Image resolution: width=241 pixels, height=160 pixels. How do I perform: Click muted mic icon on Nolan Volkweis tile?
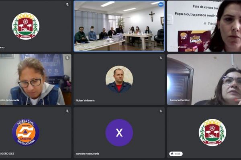point(161,58)
